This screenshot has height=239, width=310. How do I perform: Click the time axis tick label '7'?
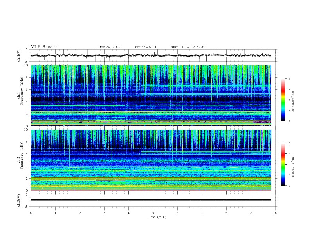202,213
